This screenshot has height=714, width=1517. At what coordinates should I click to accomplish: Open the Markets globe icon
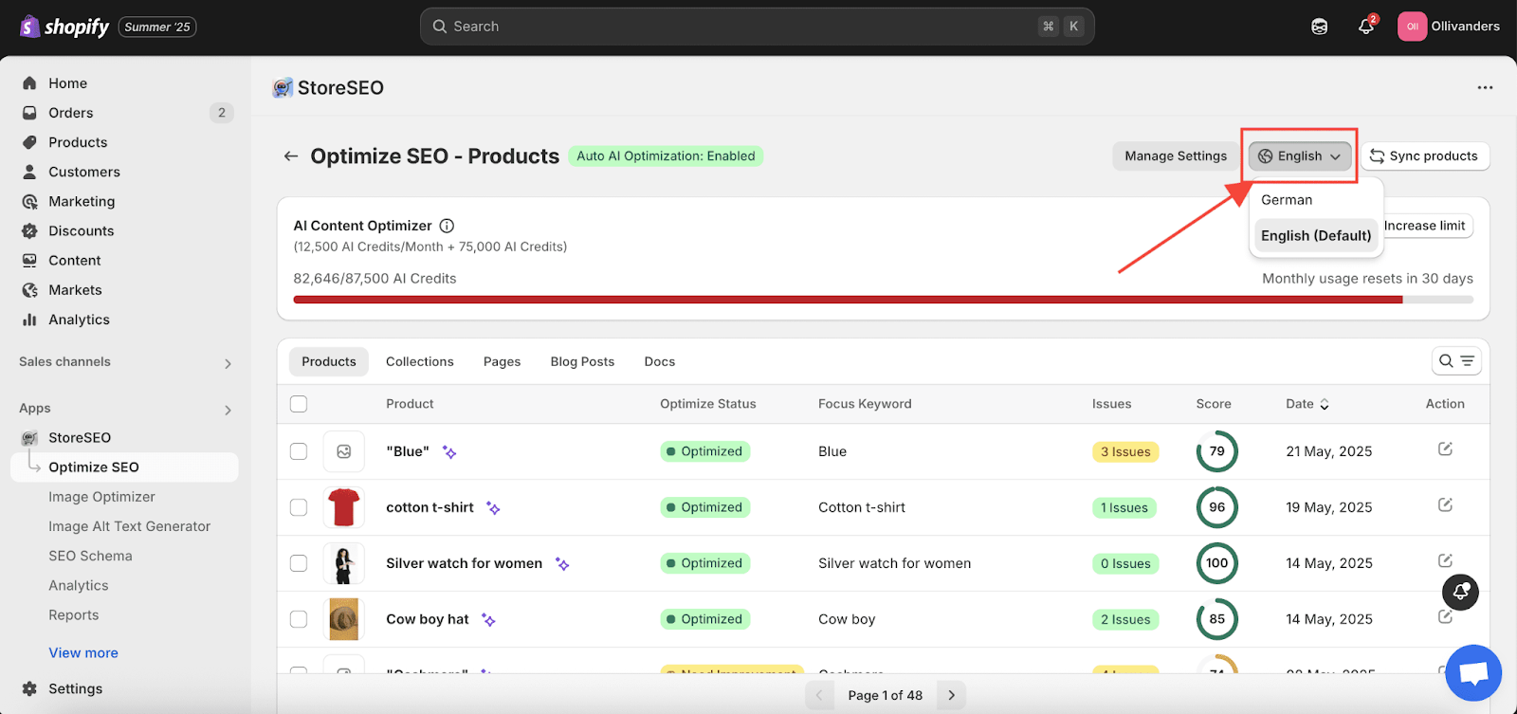[29, 290]
